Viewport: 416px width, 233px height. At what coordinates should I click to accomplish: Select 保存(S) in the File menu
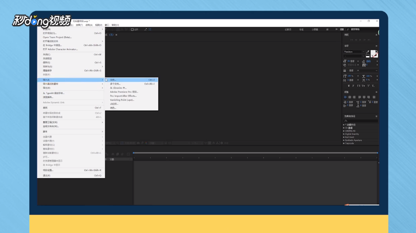tap(71, 62)
